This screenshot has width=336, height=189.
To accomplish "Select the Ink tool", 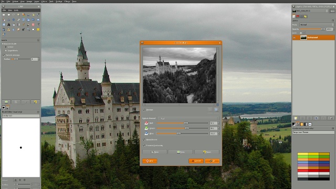I will [x=4, y=29].
